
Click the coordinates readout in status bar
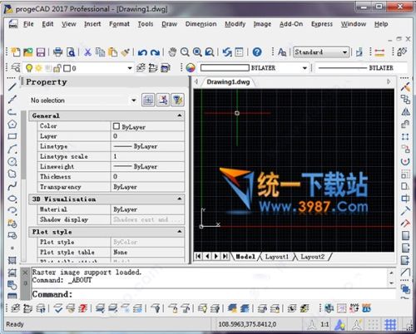coord(247,324)
